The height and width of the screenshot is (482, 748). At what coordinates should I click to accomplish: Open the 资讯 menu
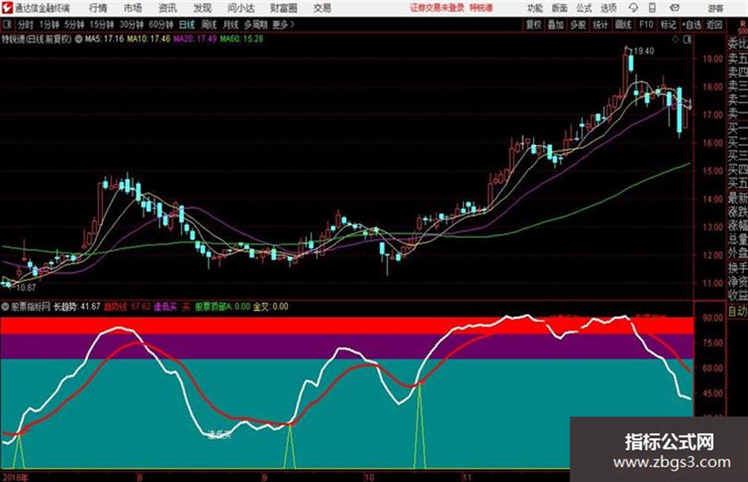[x=168, y=8]
